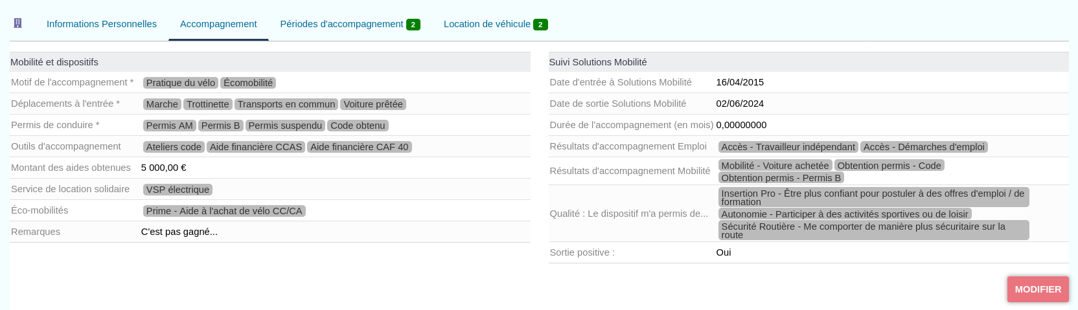Select the Écomobilité tag
This screenshot has height=310, width=1078.
248,83
